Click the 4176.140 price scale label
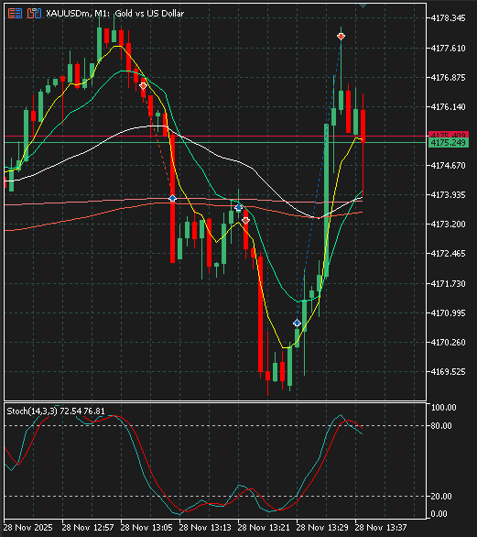The width and height of the screenshot is (477, 537). 449,107
